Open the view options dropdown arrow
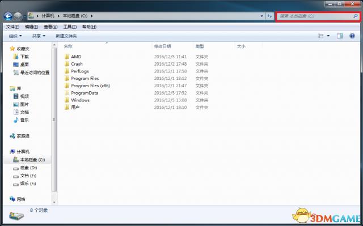The width and height of the screenshot is (363, 226). pos(328,36)
